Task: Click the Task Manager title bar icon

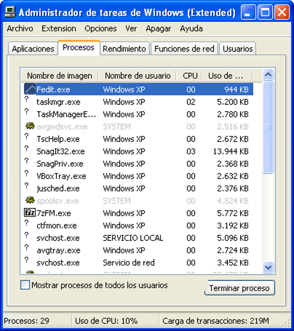Action: [10, 12]
